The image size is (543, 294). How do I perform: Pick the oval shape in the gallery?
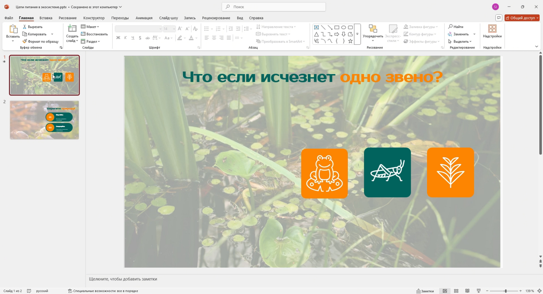(344, 27)
